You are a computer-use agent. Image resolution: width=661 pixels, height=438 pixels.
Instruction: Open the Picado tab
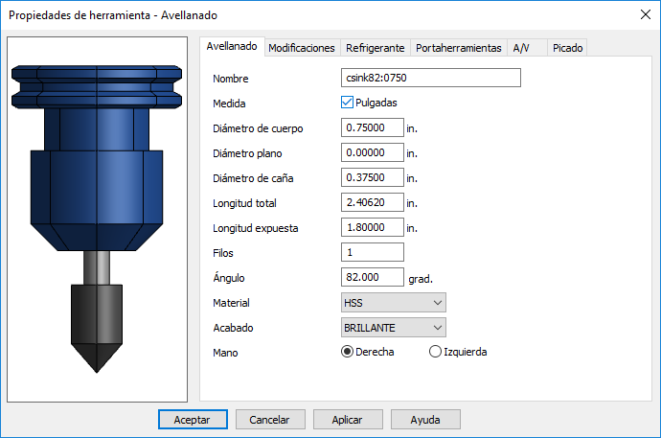click(567, 48)
